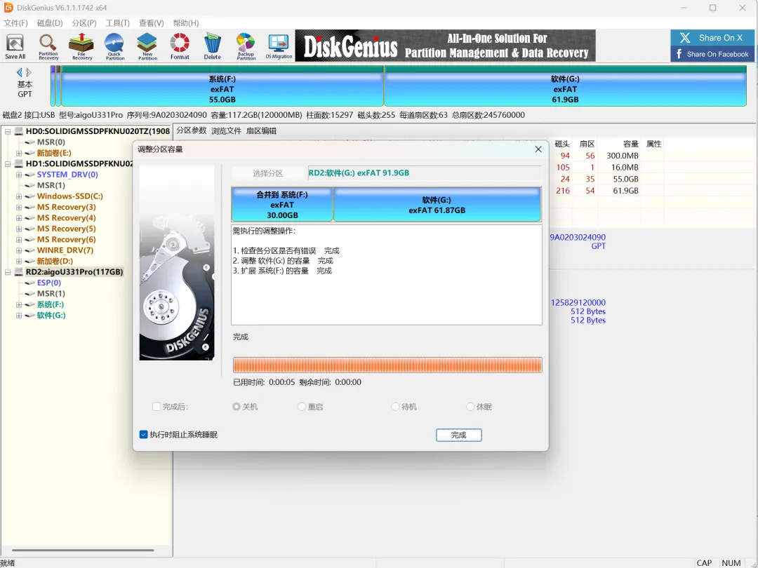Select MS Recovery(3) in tree
The width and height of the screenshot is (758, 568).
point(66,207)
